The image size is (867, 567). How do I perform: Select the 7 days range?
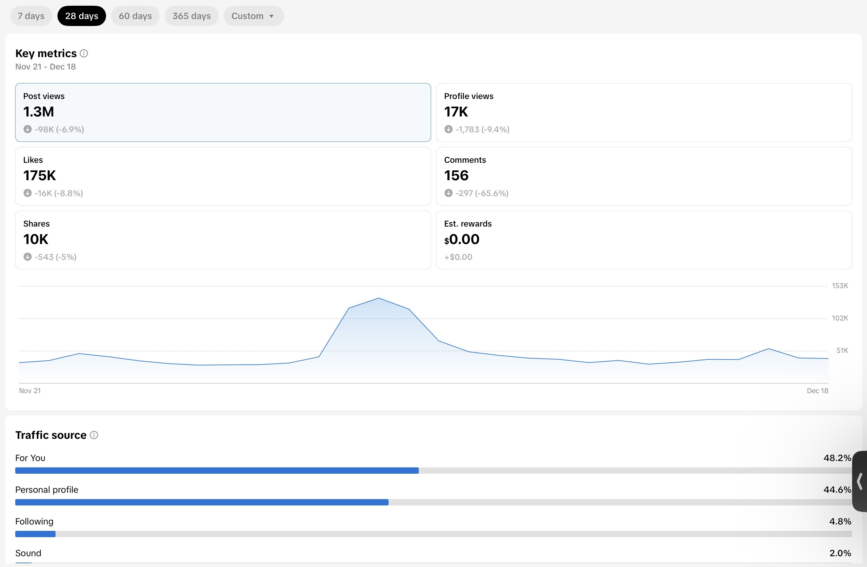[31, 16]
